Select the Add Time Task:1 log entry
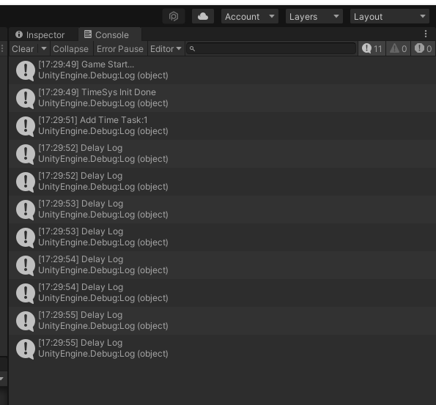This screenshot has width=436, height=405. pyautogui.click(x=222, y=126)
